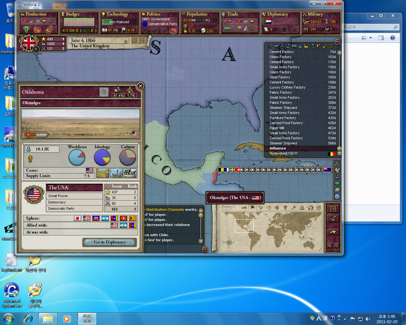The image size is (406, 325).
Task: Close the Oklahoma province panel
Action: (140, 86)
